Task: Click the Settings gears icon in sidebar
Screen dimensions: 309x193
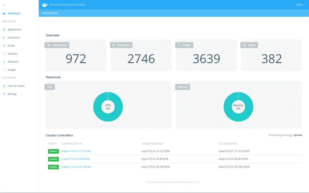Action: coord(4,94)
